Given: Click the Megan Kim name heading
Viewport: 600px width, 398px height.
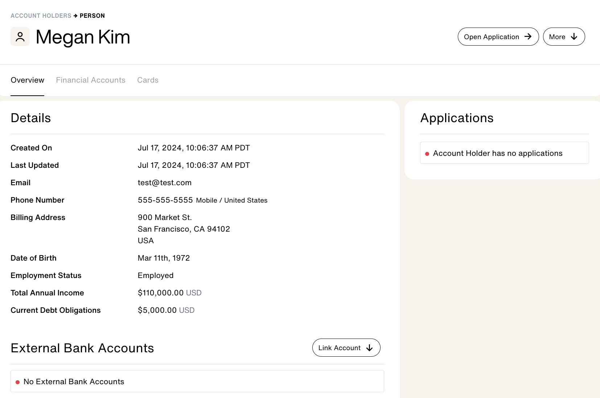Looking at the screenshot, I should 83,37.
